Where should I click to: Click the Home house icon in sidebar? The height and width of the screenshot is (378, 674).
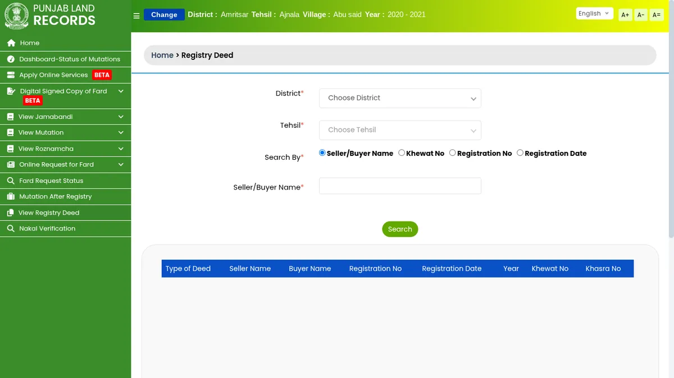[11, 43]
